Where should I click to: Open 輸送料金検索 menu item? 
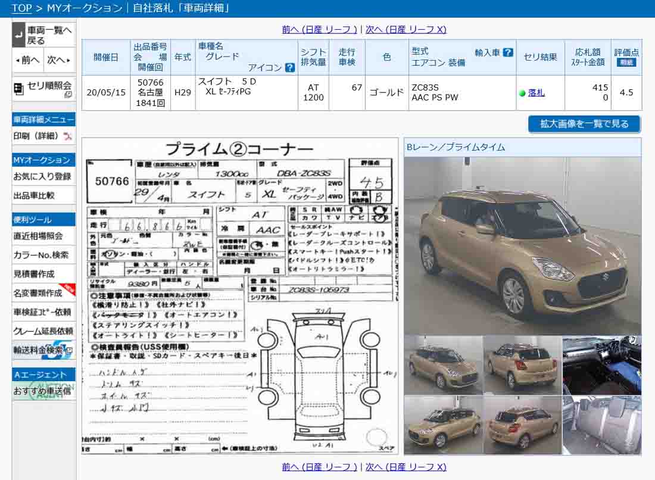pos(43,350)
